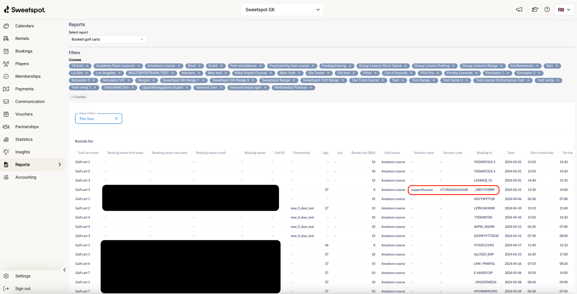Remove the Tee Time Course filter chip
The image size is (577, 294).
pos(383,80)
